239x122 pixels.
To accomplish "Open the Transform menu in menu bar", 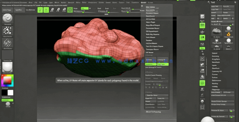I will 135,3.
